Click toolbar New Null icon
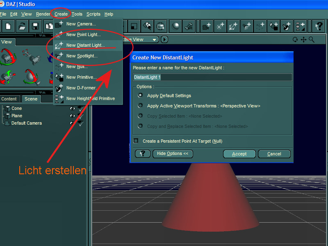Screen dimensions: 328x246 260,26
